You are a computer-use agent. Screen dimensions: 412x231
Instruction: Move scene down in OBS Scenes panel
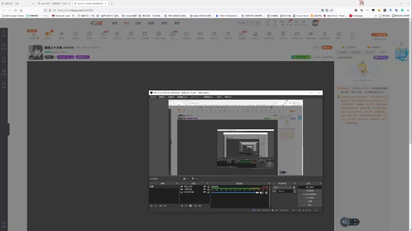coord(165,206)
